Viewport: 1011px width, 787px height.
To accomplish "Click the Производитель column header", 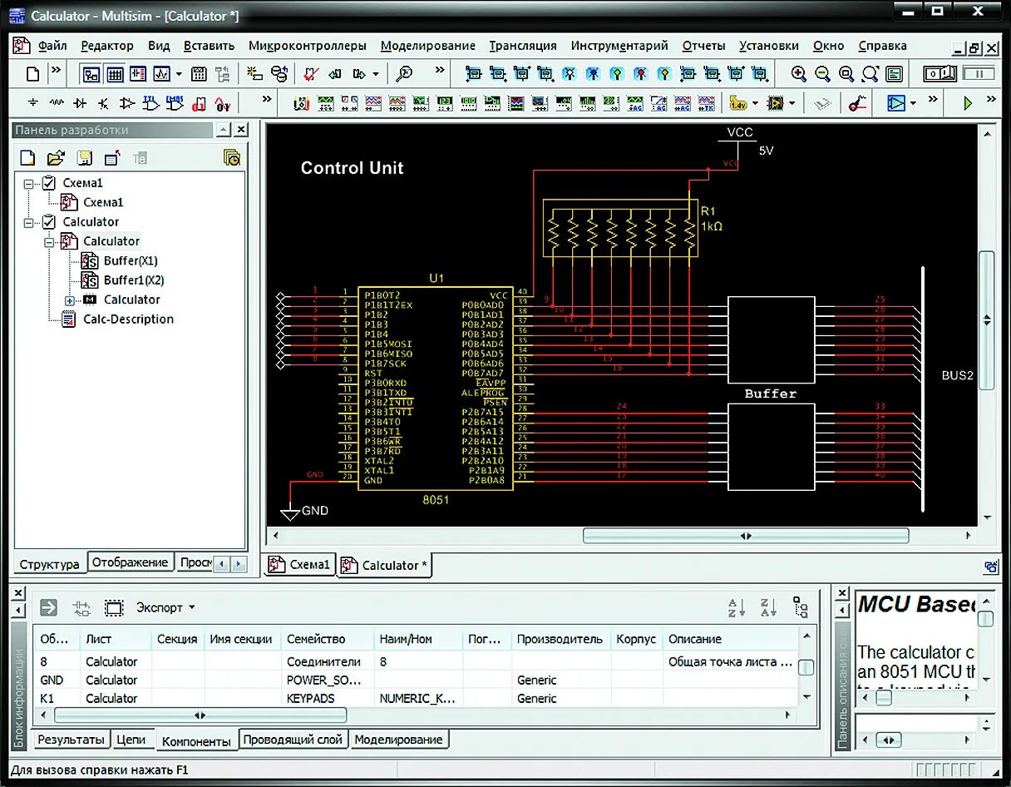I will pos(561,639).
